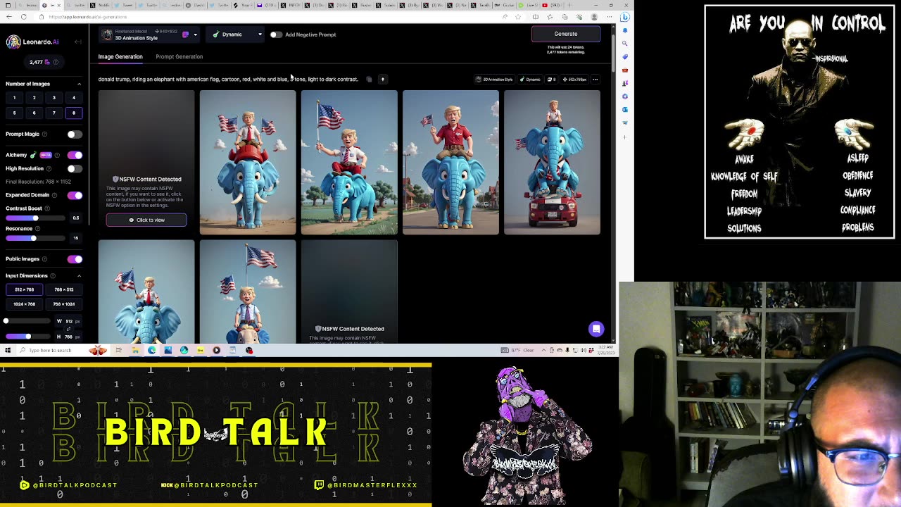Open the purple chat support bubble

596,329
